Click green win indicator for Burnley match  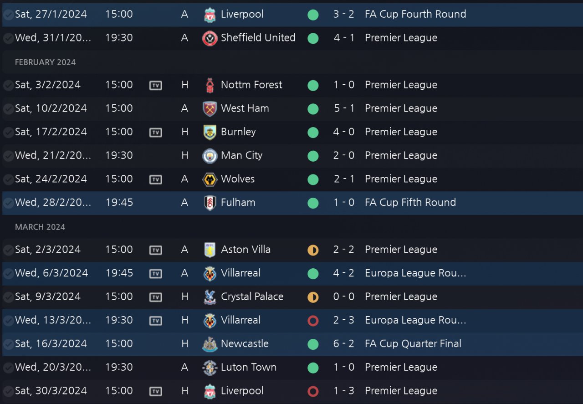[x=313, y=133]
